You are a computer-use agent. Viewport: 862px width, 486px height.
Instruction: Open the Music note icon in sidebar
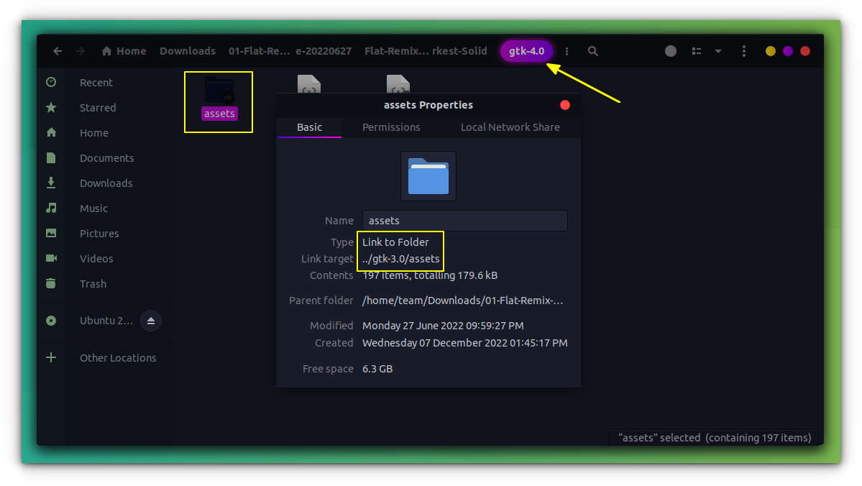click(x=51, y=208)
